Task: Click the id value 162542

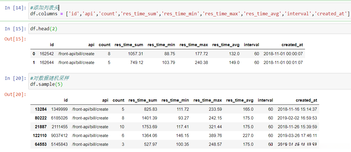Action: 47,54
